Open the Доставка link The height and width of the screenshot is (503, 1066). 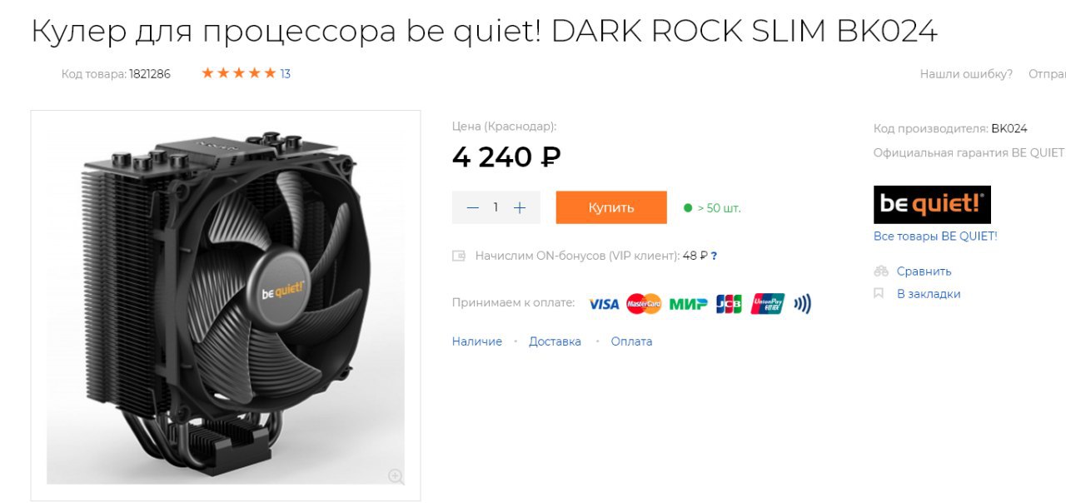coord(555,341)
